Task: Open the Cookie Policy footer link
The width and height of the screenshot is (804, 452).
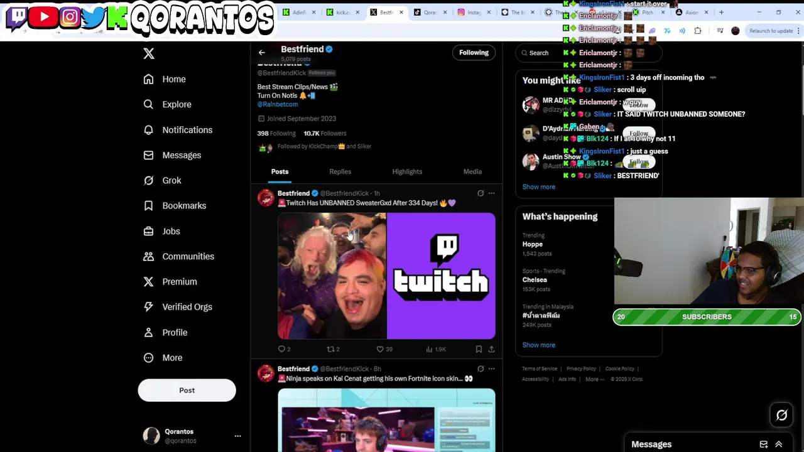Action: (x=620, y=369)
